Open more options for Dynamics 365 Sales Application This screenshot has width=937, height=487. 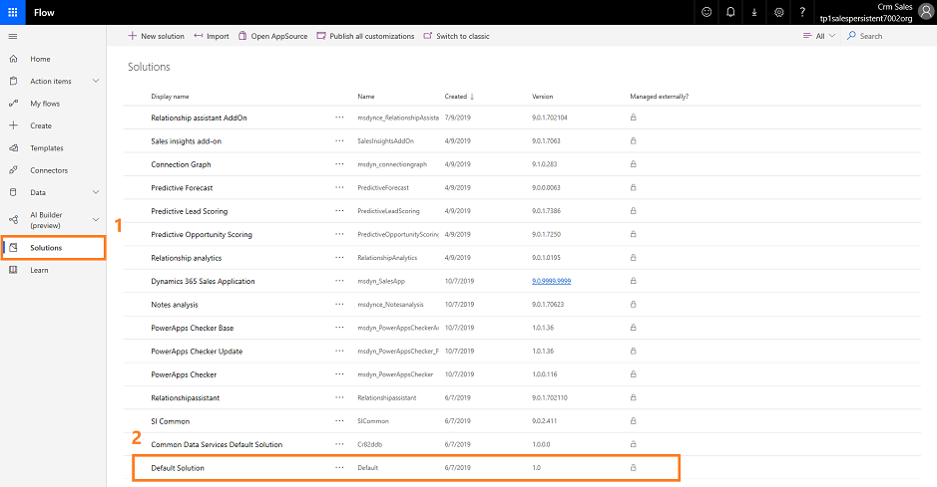coord(339,281)
